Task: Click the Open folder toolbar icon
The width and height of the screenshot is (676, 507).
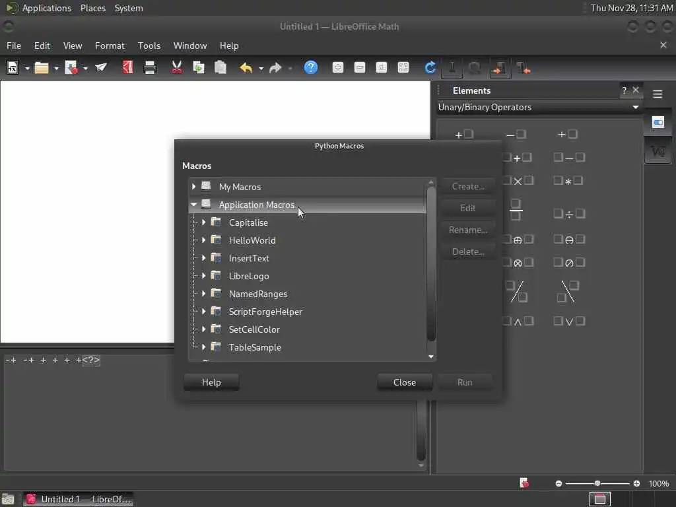Action: (42, 68)
